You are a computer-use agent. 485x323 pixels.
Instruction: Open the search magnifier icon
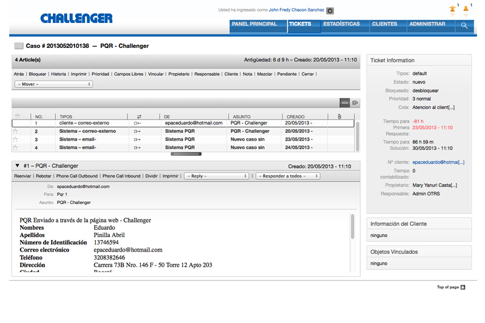464,25
